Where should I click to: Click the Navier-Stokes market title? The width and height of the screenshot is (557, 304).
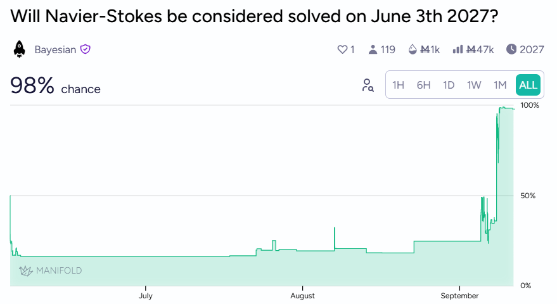[254, 16]
